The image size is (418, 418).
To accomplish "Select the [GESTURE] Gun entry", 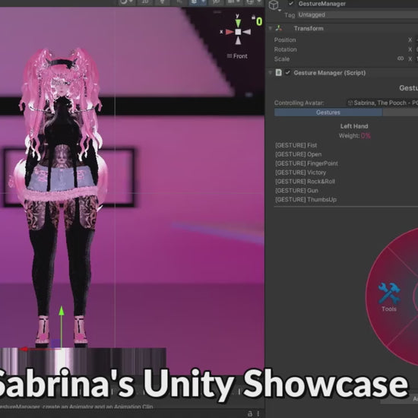I will [x=296, y=191].
